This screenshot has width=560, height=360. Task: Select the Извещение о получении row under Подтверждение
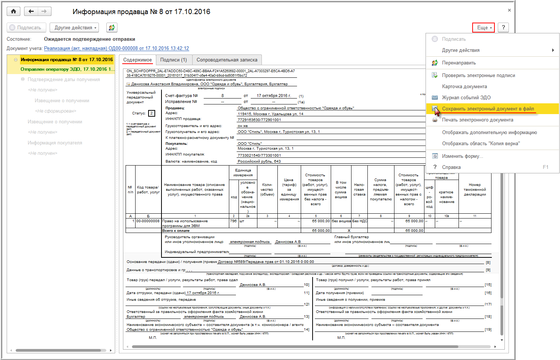tap(62, 101)
